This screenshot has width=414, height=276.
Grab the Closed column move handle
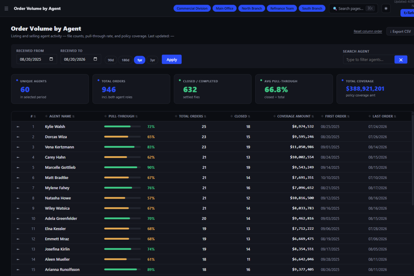coord(232,116)
